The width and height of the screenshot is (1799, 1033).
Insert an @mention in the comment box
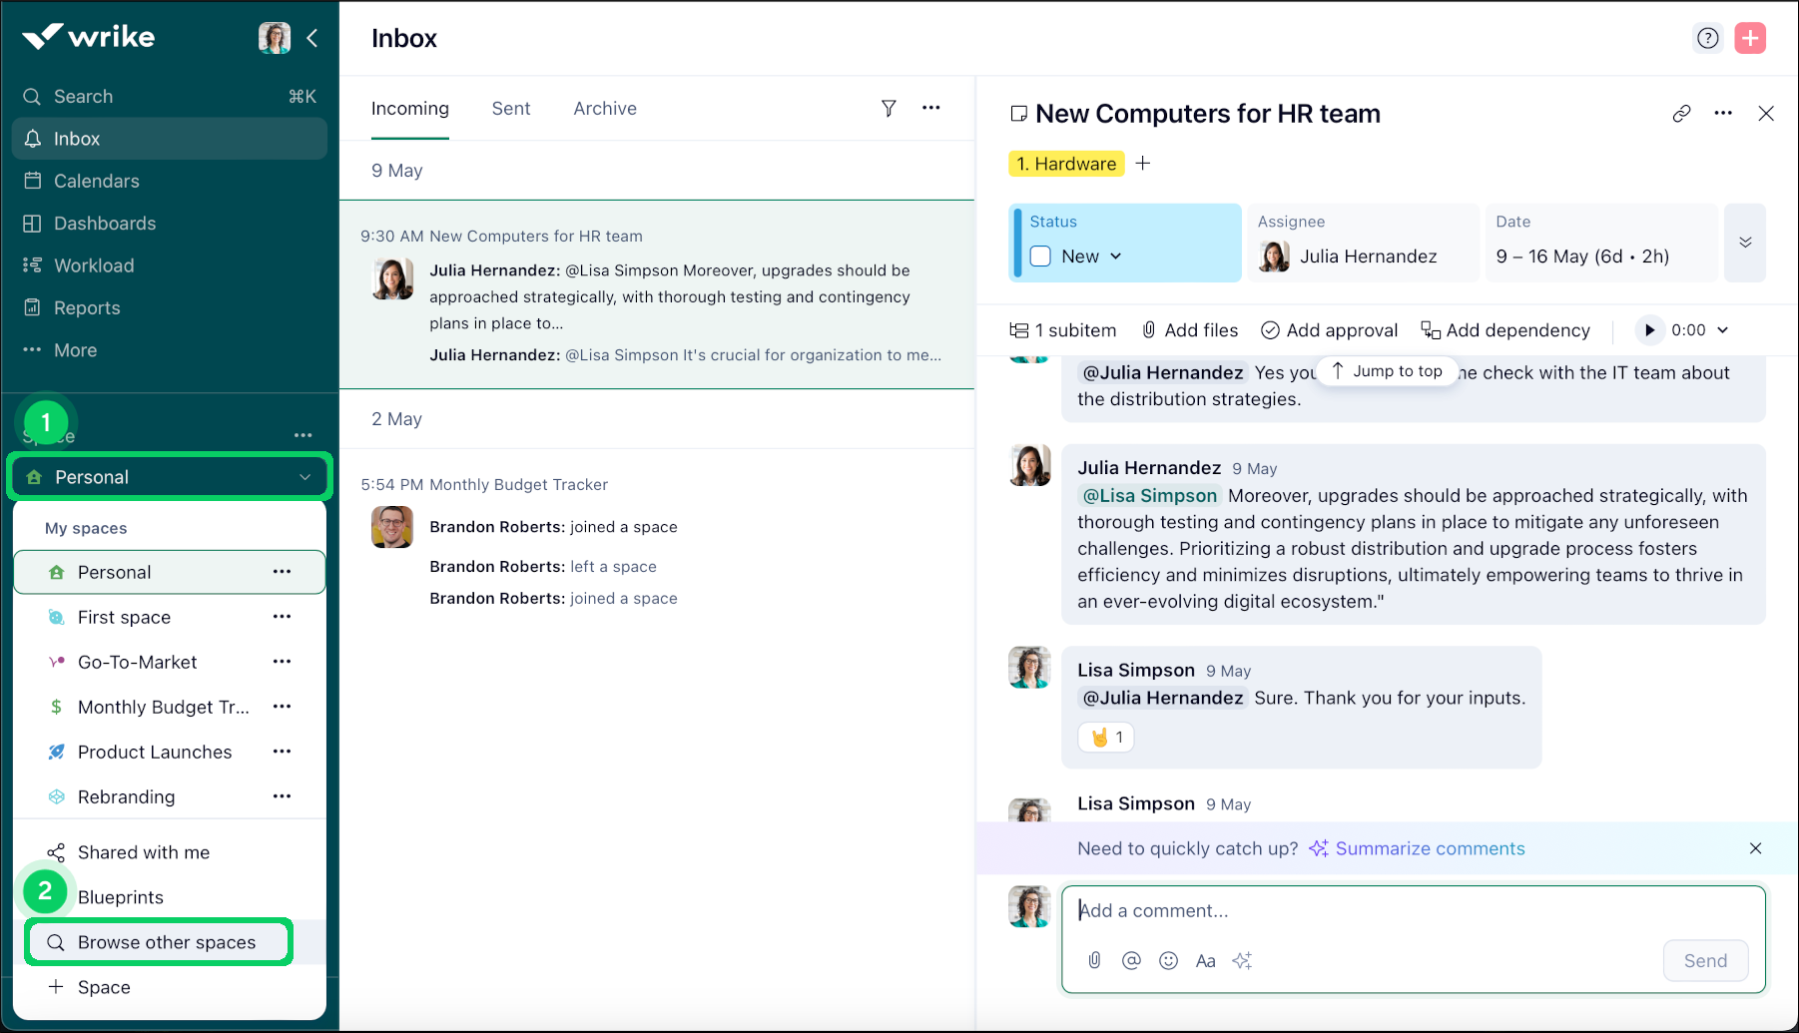pos(1131,960)
